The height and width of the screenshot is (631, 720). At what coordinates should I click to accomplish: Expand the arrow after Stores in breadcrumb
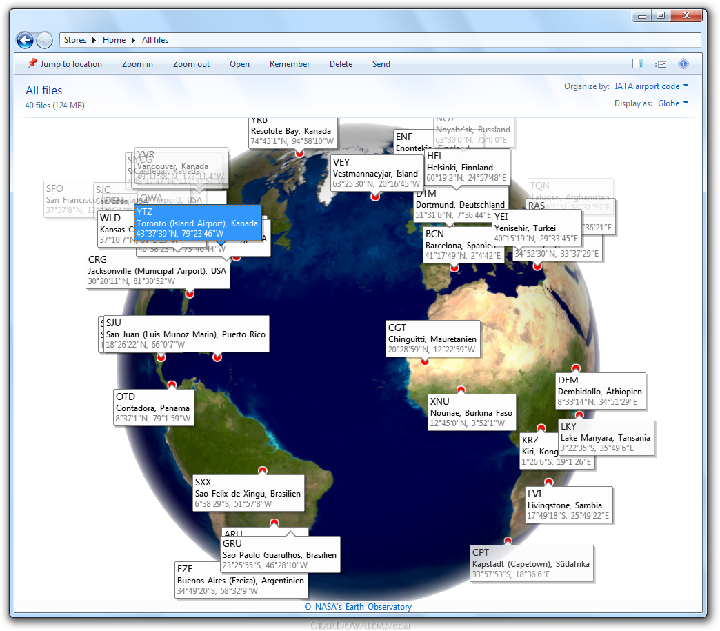coord(94,40)
